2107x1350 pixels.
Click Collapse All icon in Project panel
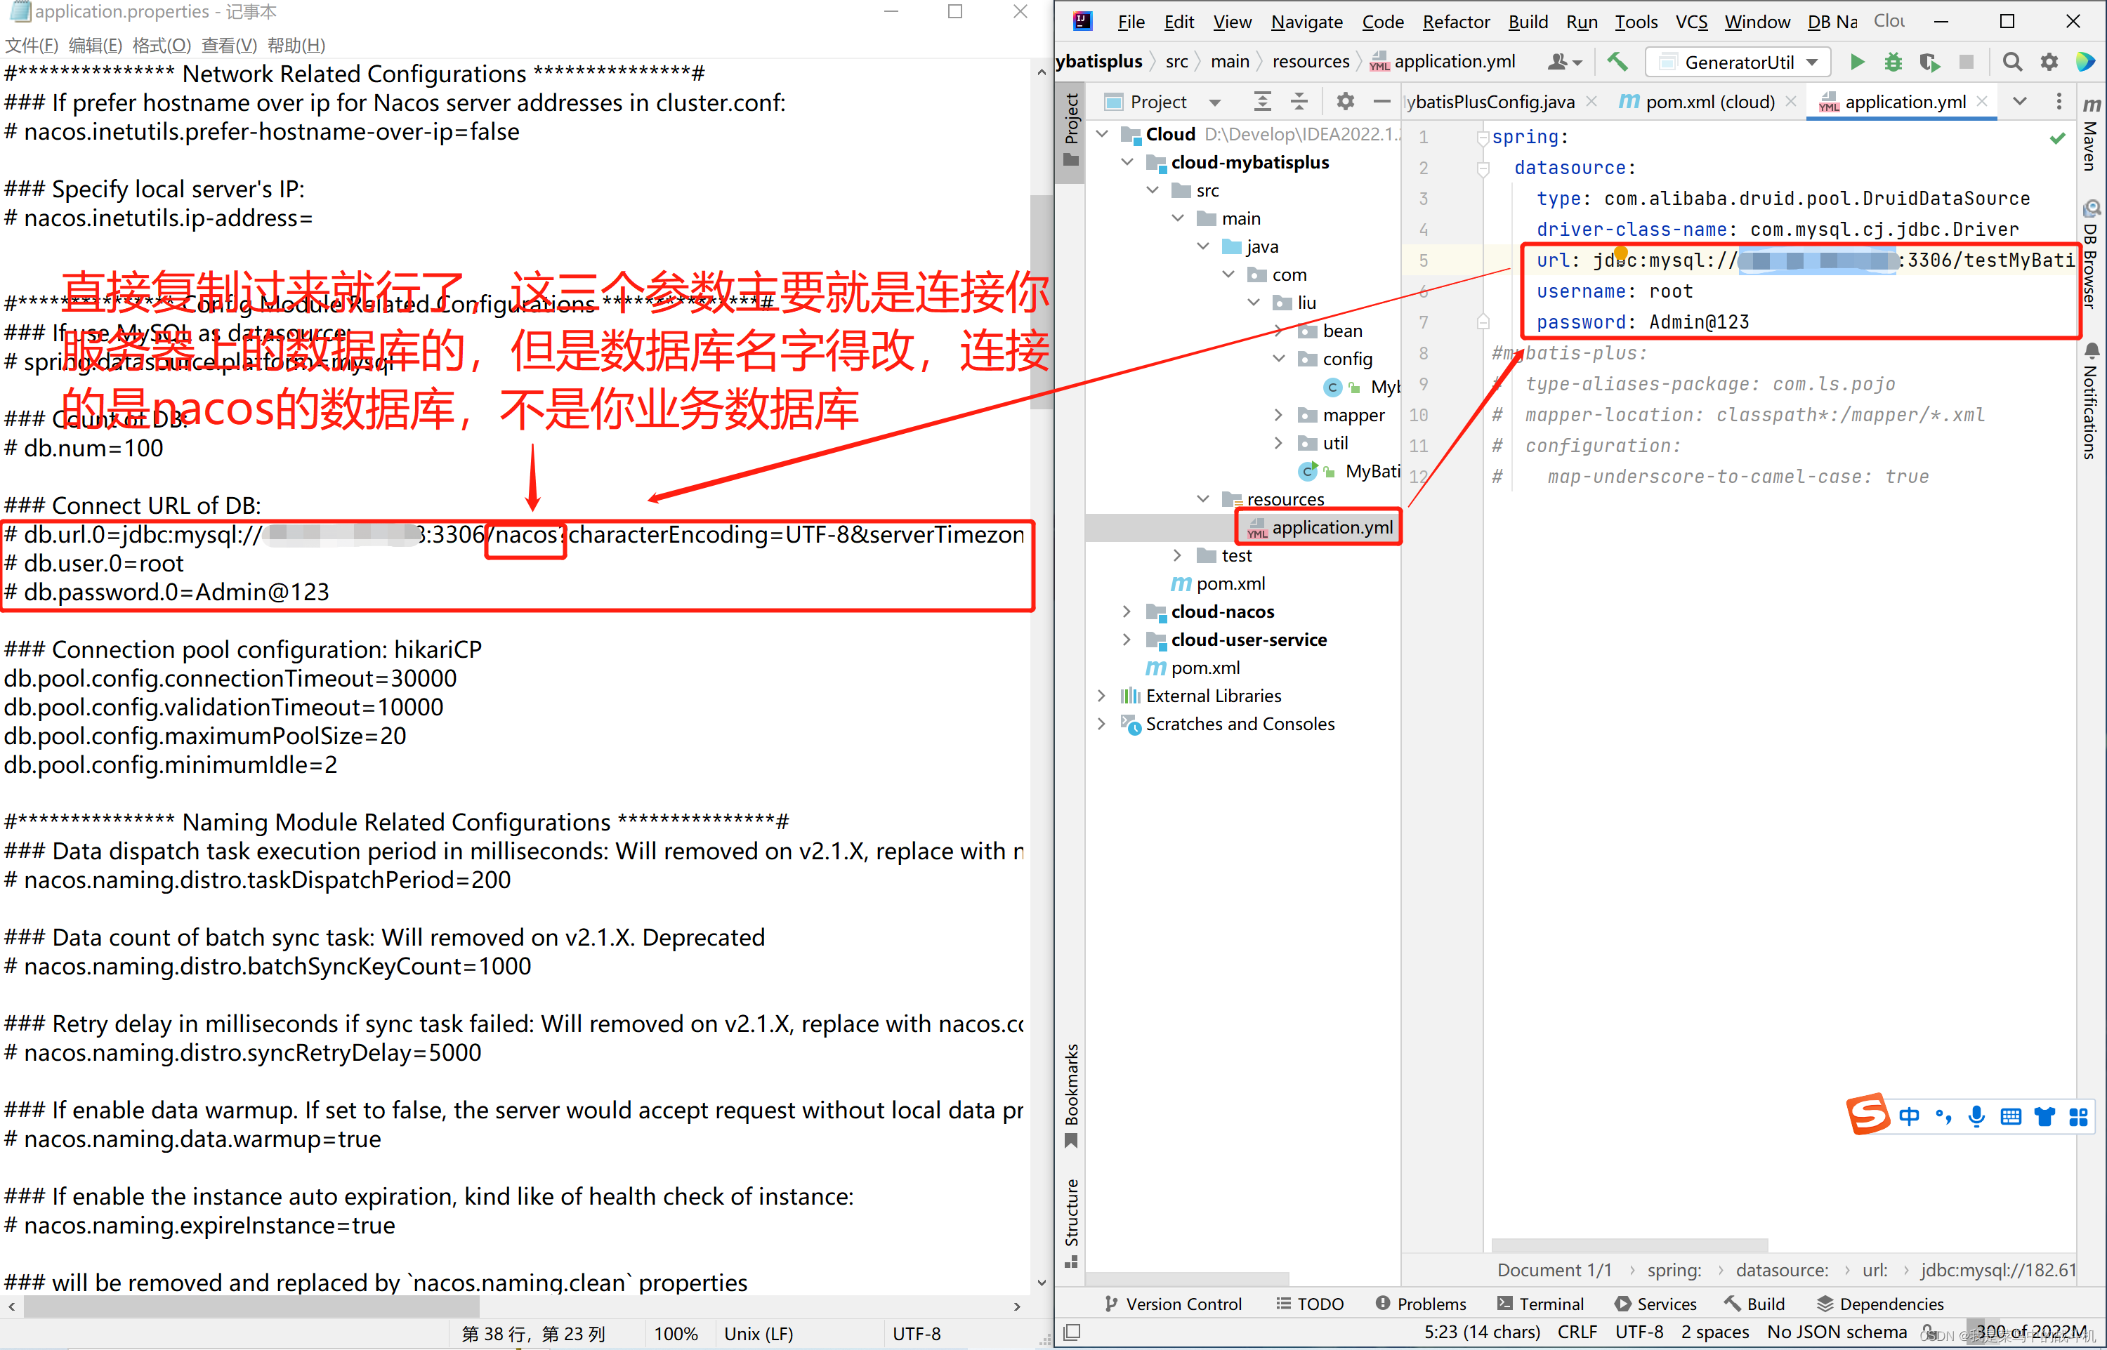pos(1299,102)
